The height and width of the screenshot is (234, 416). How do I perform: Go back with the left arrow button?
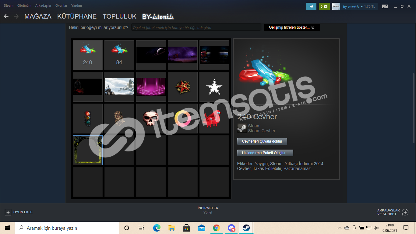coord(6,16)
